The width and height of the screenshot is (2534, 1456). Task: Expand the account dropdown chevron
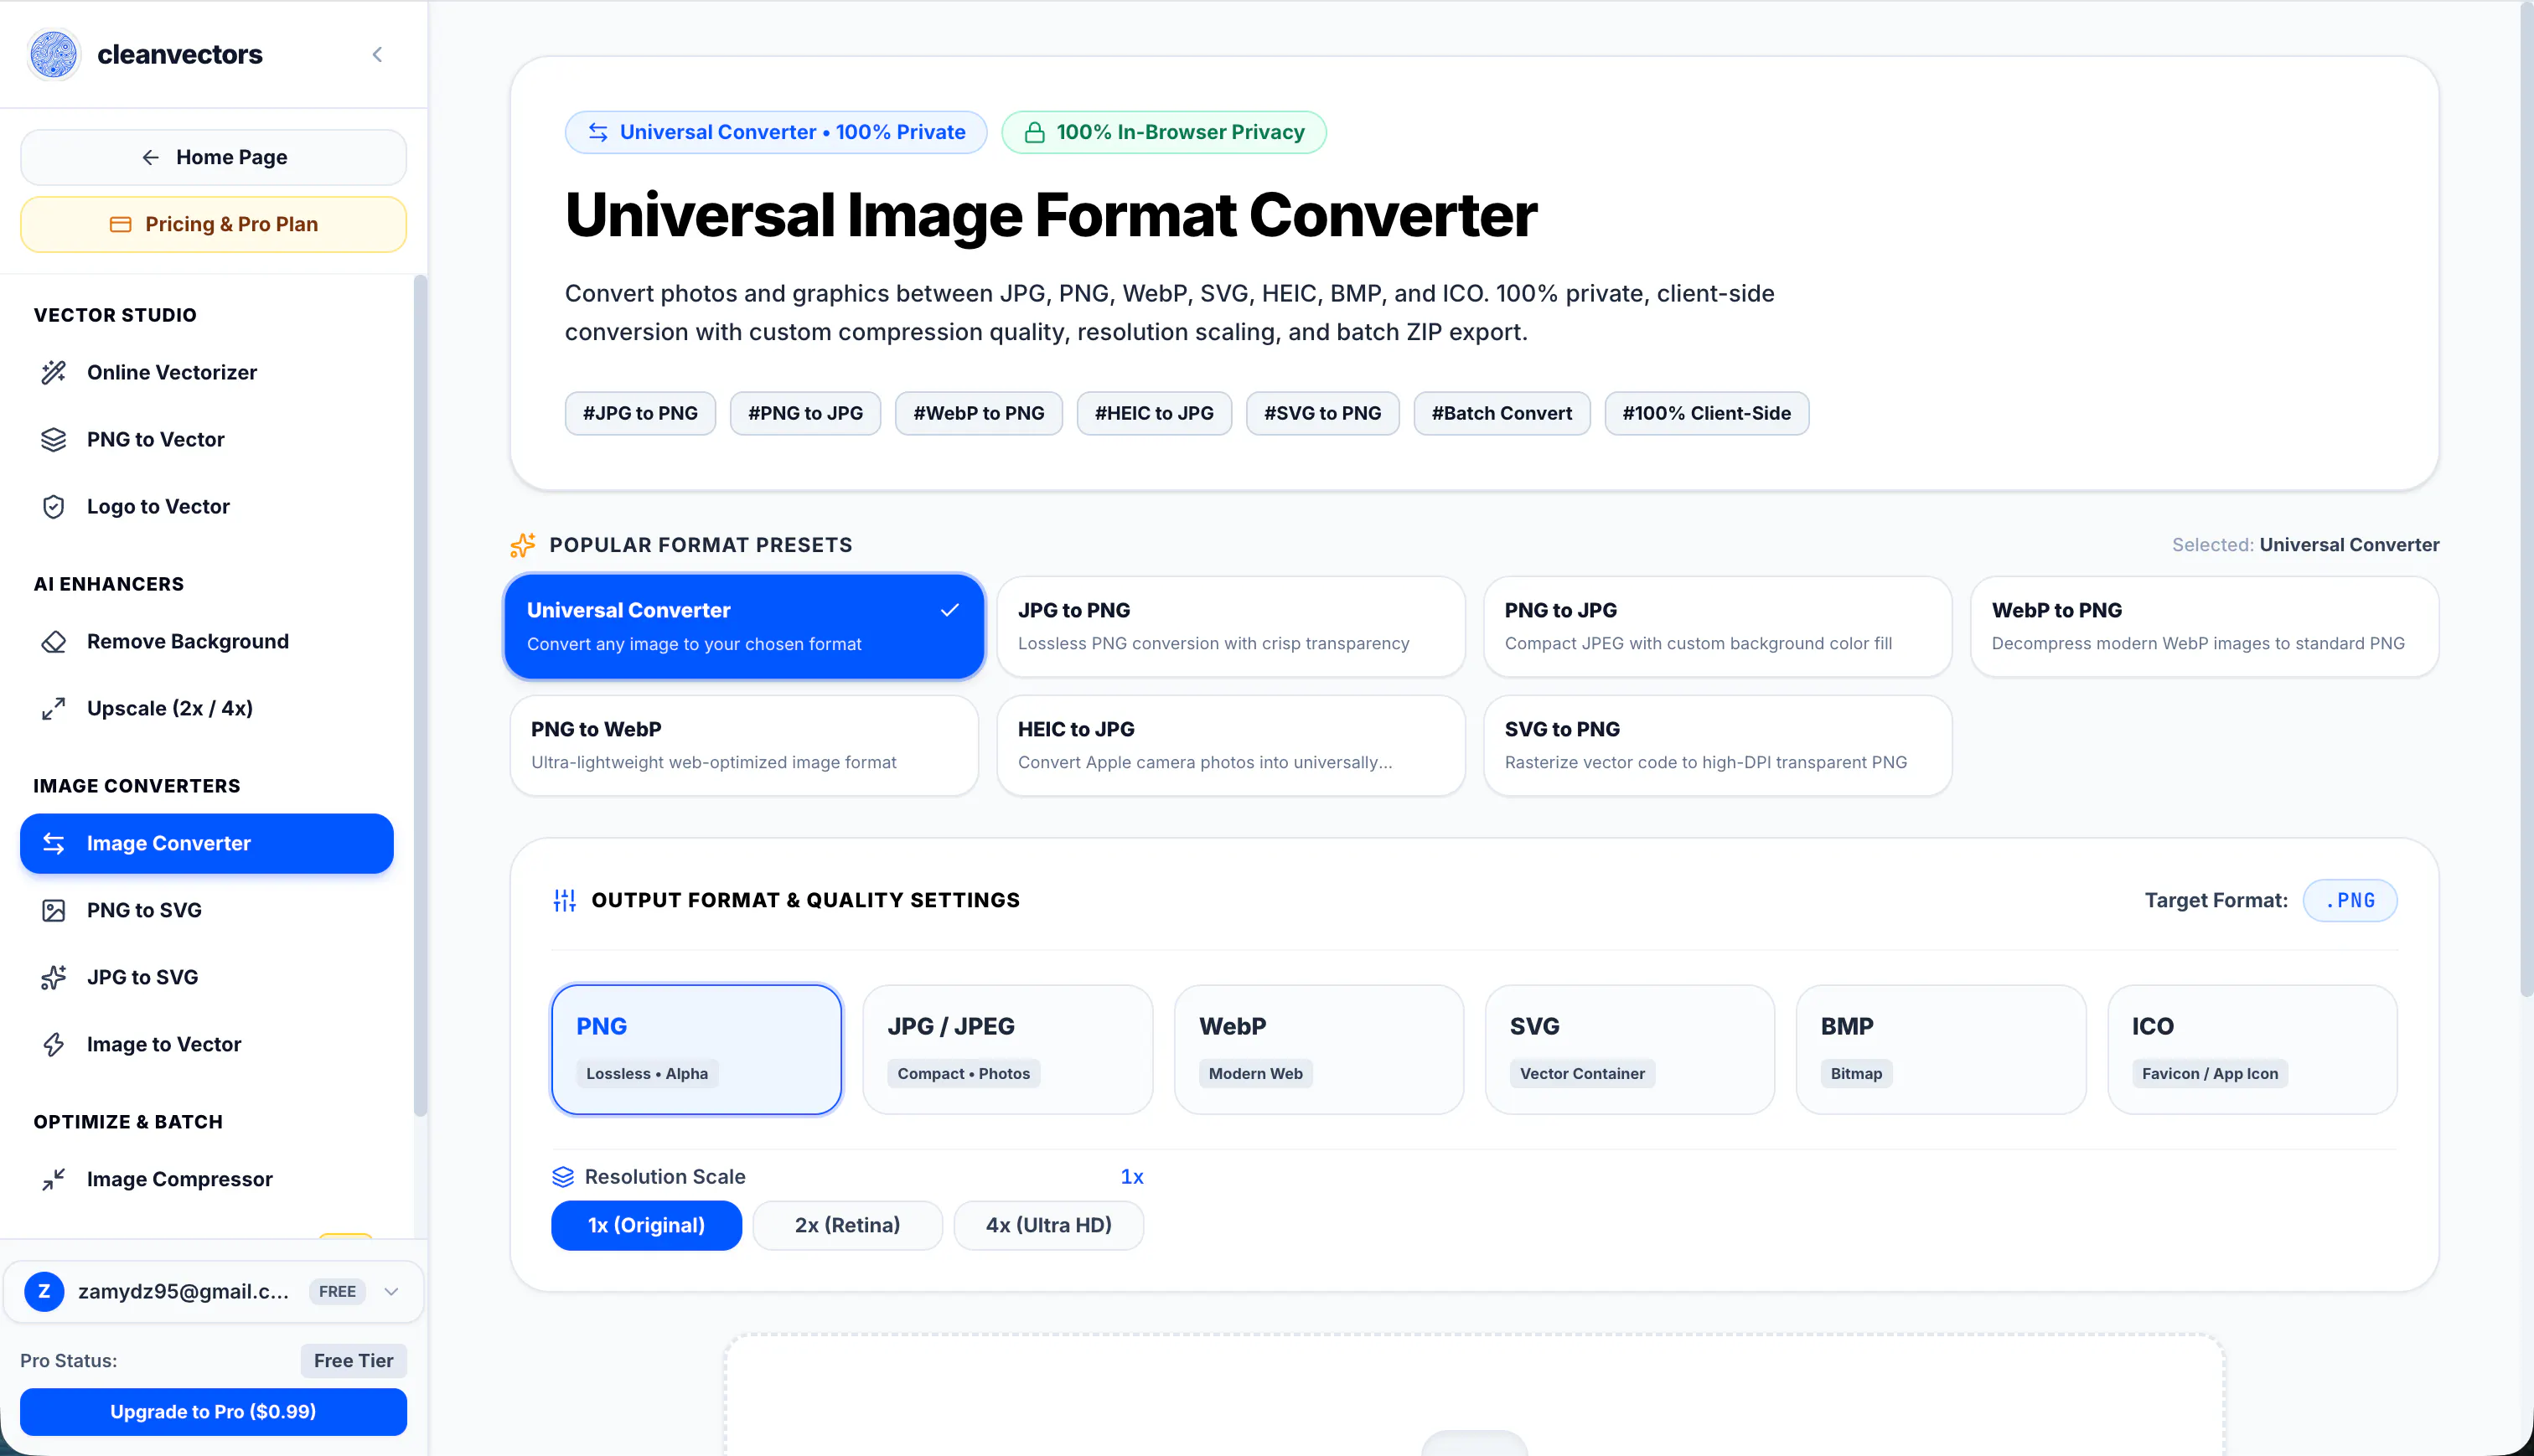click(x=391, y=1291)
